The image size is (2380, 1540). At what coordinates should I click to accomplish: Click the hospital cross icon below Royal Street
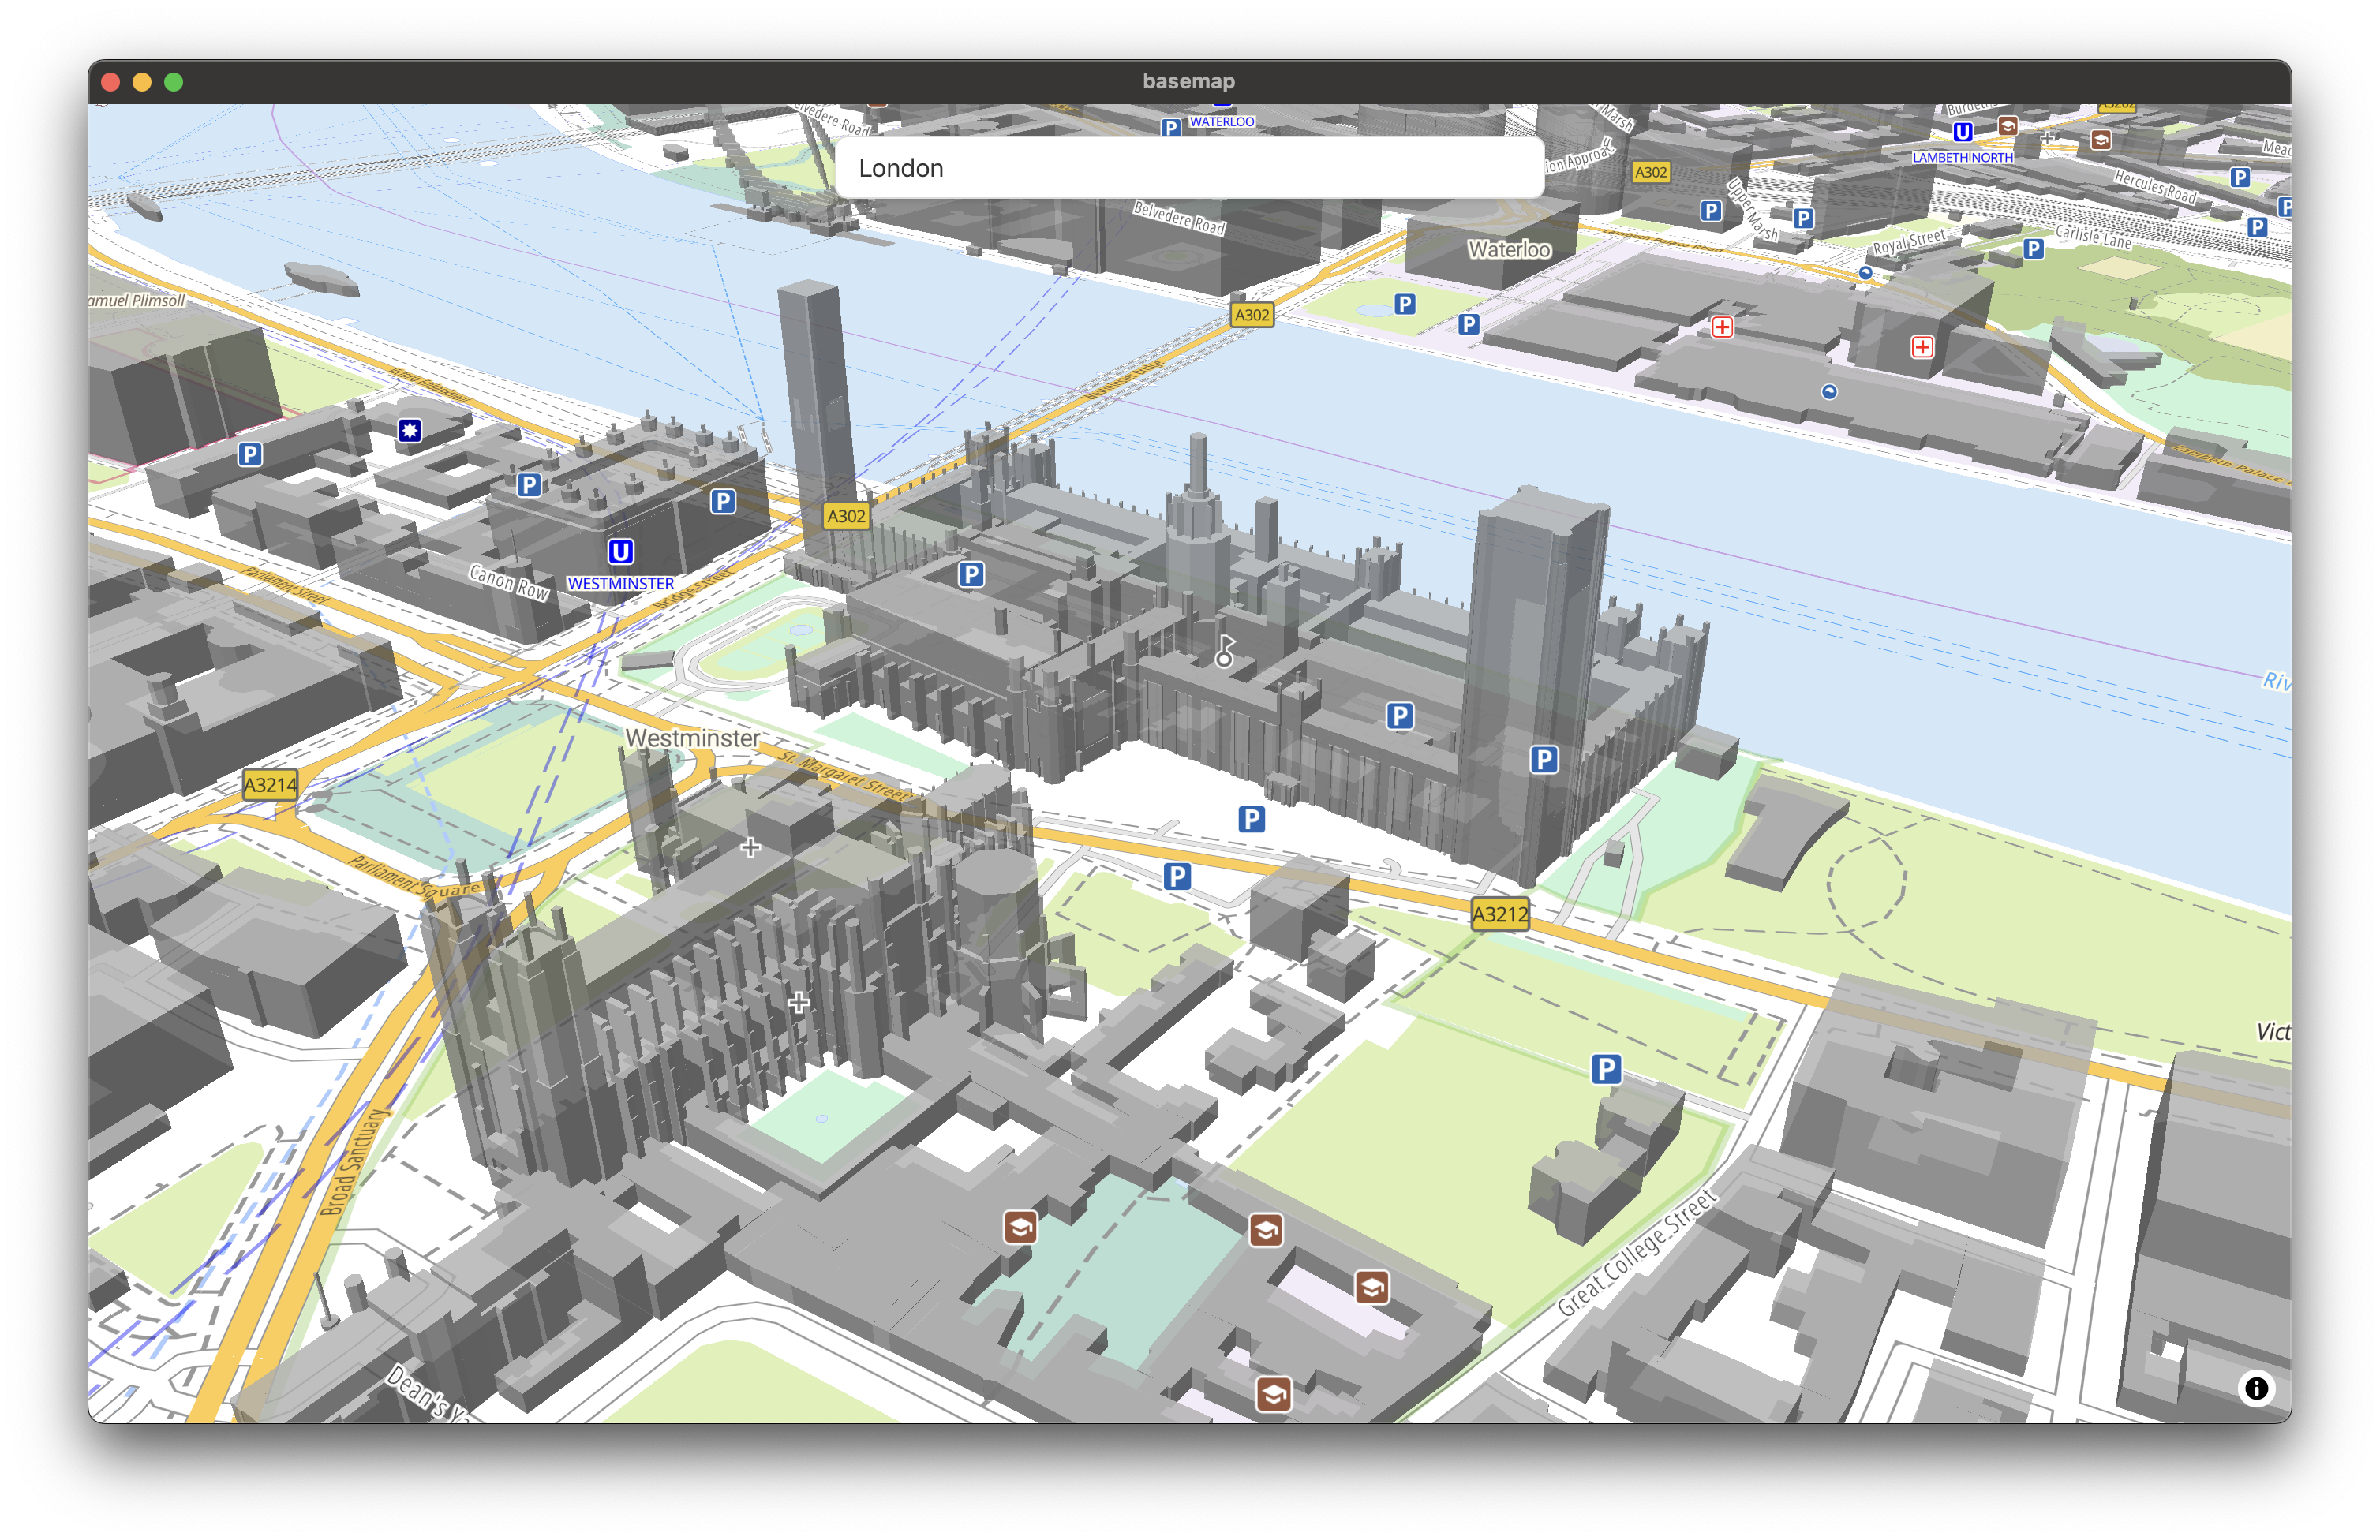[1922, 347]
